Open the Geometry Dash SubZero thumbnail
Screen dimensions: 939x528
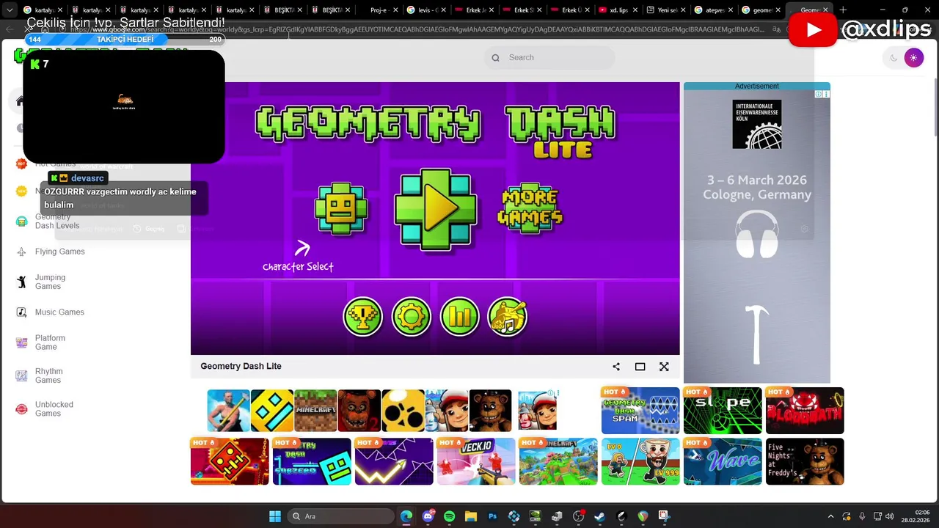coord(312,461)
